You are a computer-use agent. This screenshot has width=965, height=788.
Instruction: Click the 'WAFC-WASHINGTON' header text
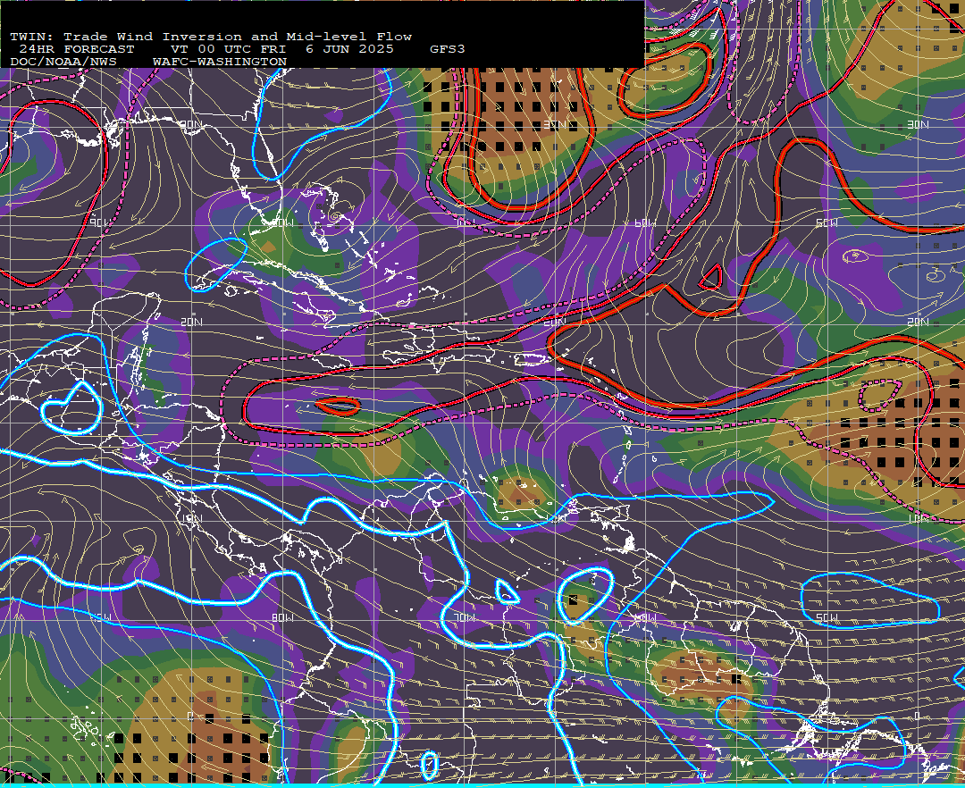coord(220,63)
